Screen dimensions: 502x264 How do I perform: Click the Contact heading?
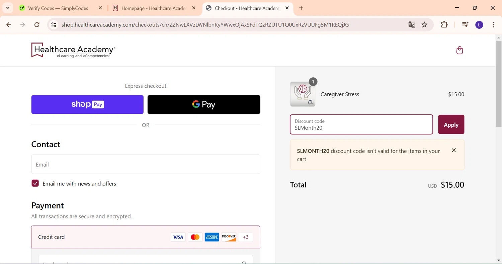click(x=46, y=144)
